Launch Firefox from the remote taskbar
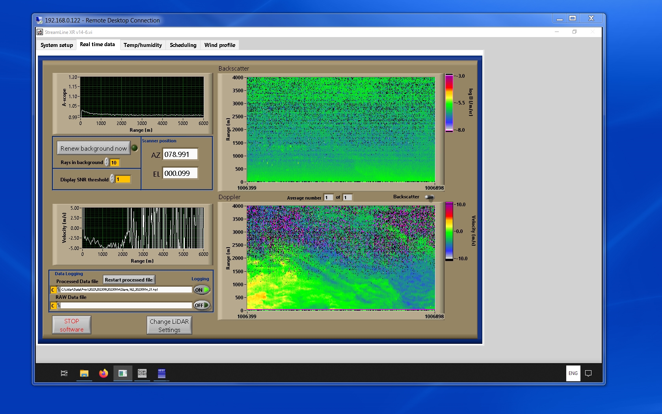Screen dimensions: 662x414 click(103, 373)
